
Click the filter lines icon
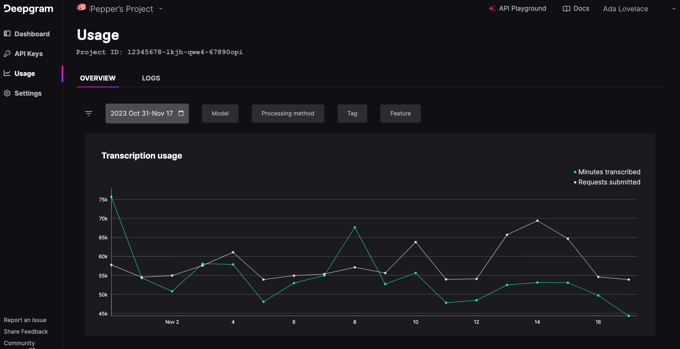[89, 113]
